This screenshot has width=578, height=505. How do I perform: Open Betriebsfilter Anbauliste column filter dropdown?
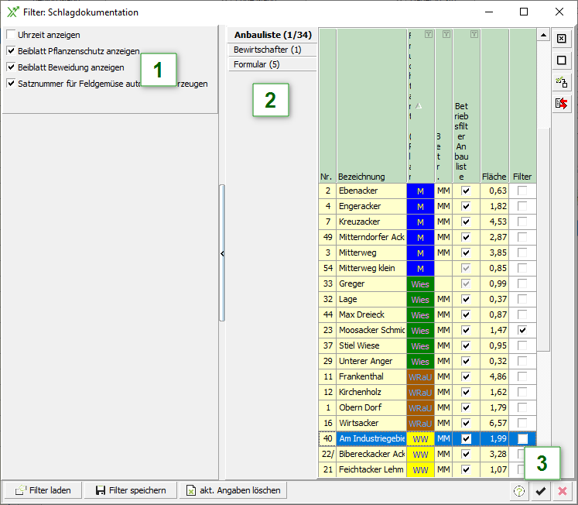pyautogui.click(x=474, y=35)
